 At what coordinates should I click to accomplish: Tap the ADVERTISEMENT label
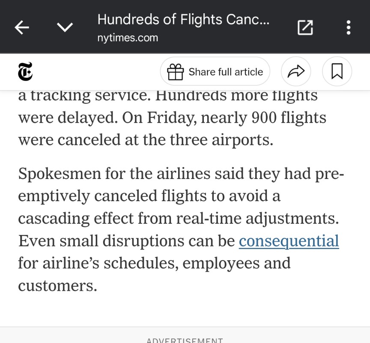pyautogui.click(x=185, y=340)
